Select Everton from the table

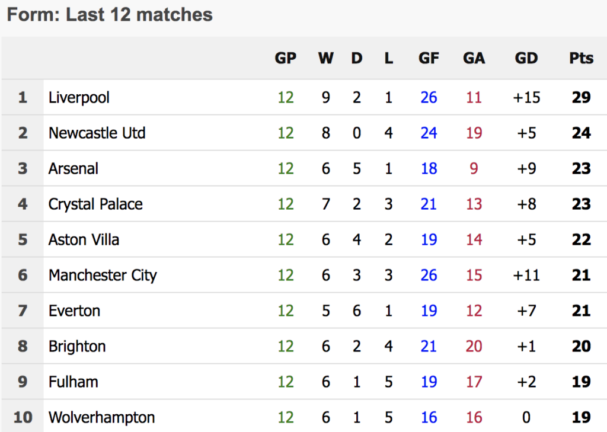pos(74,311)
